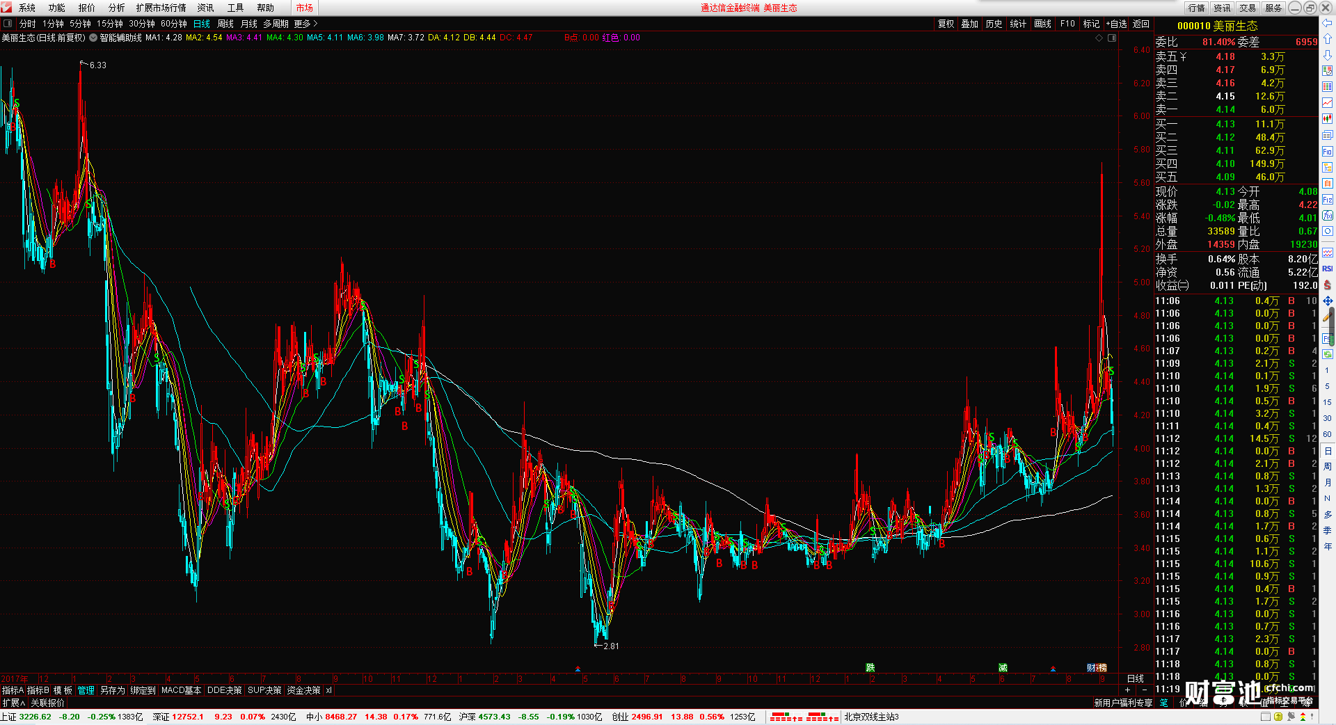Open the 扩展市场行情 menu
Viewport: 1336px width, 725px height.
click(x=161, y=8)
